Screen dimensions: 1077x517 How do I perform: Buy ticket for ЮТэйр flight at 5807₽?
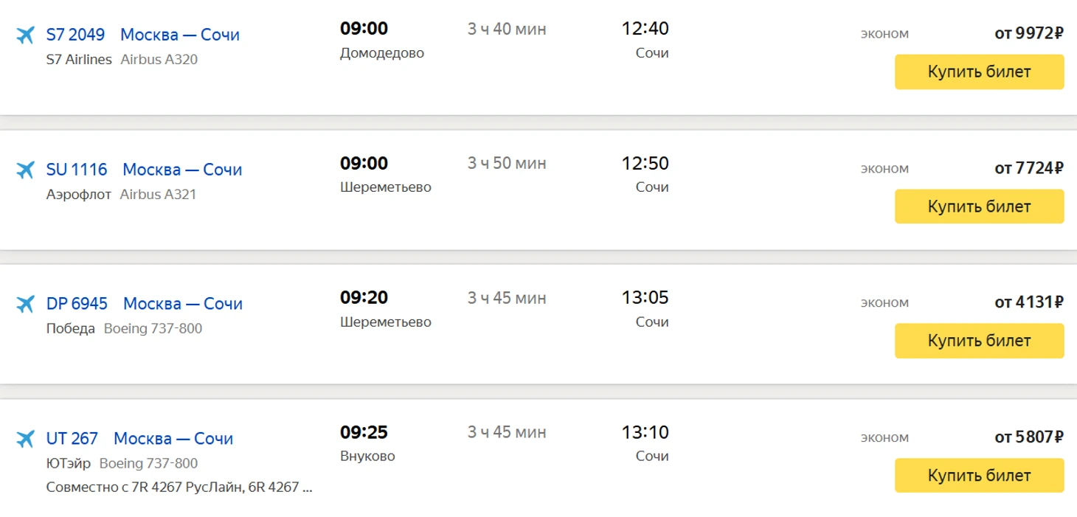point(979,476)
